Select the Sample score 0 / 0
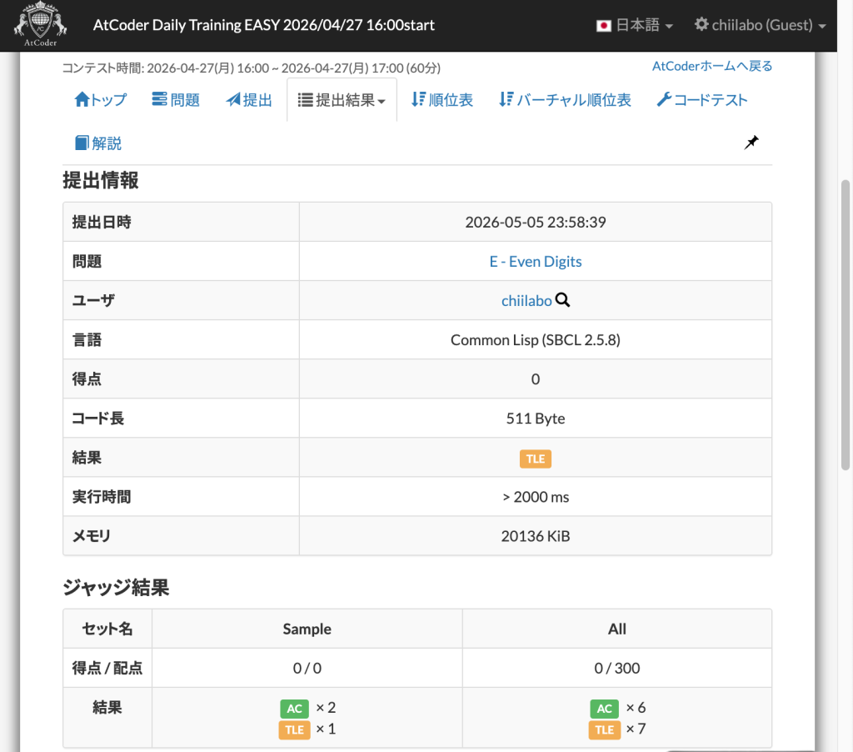853x752 pixels. pos(307,668)
